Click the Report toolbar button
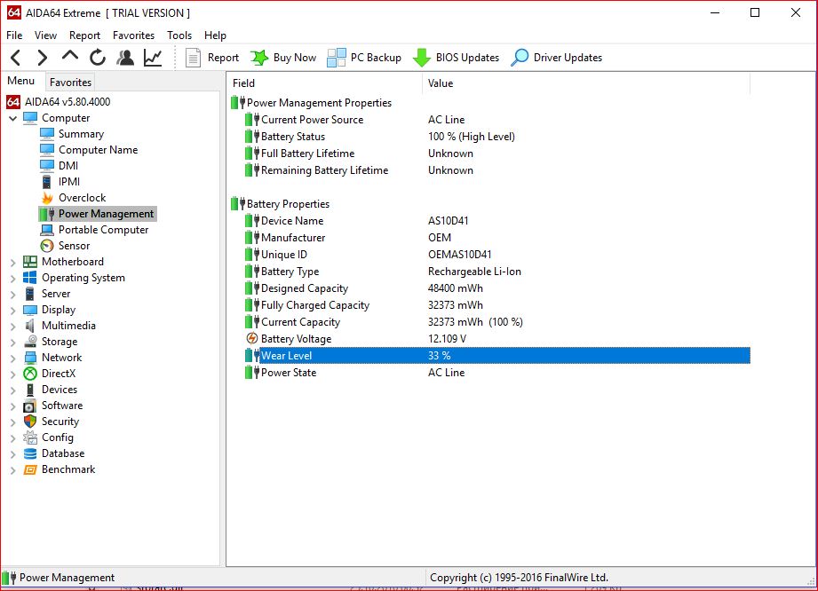The width and height of the screenshot is (818, 591). [212, 58]
